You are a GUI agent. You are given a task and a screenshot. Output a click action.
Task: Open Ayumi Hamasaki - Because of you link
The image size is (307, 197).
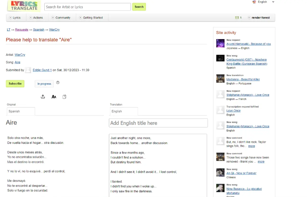click(x=249, y=44)
